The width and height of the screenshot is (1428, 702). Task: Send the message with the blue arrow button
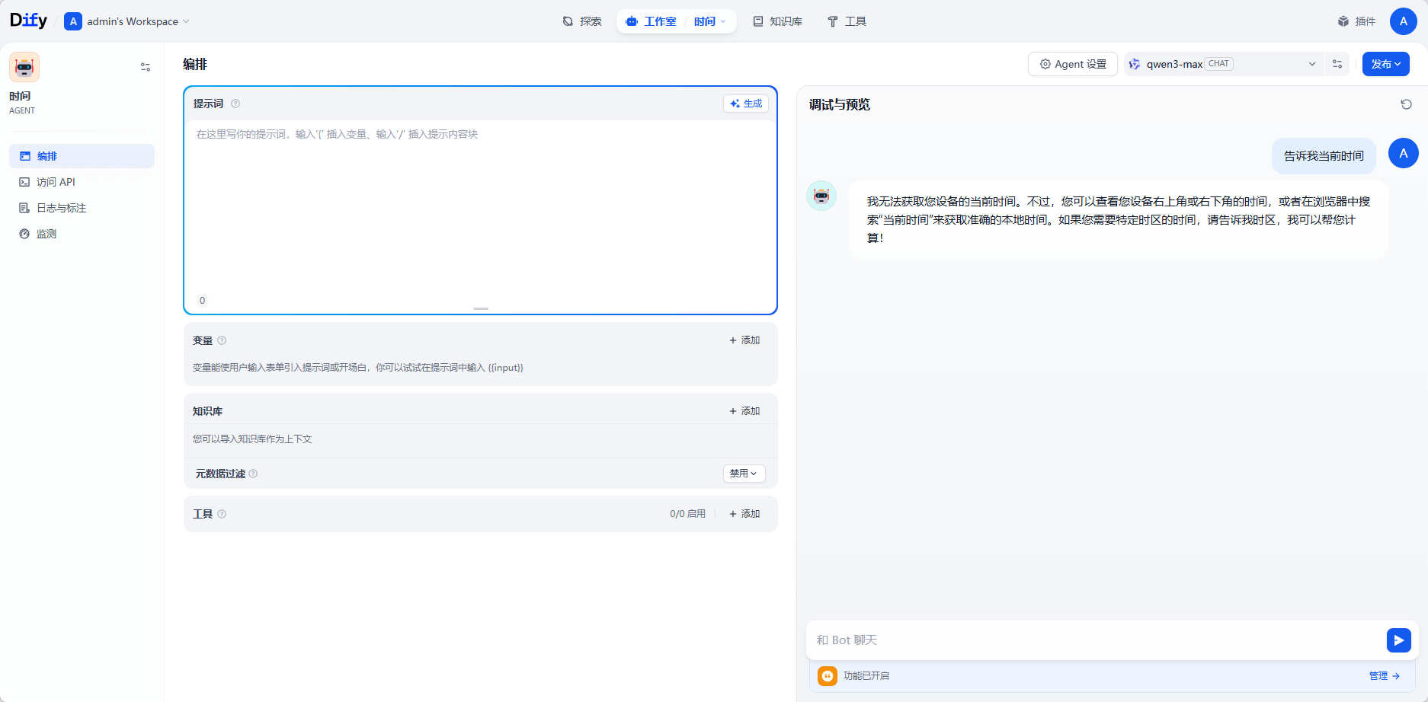pyautogui.click(x=1398, y=640)
